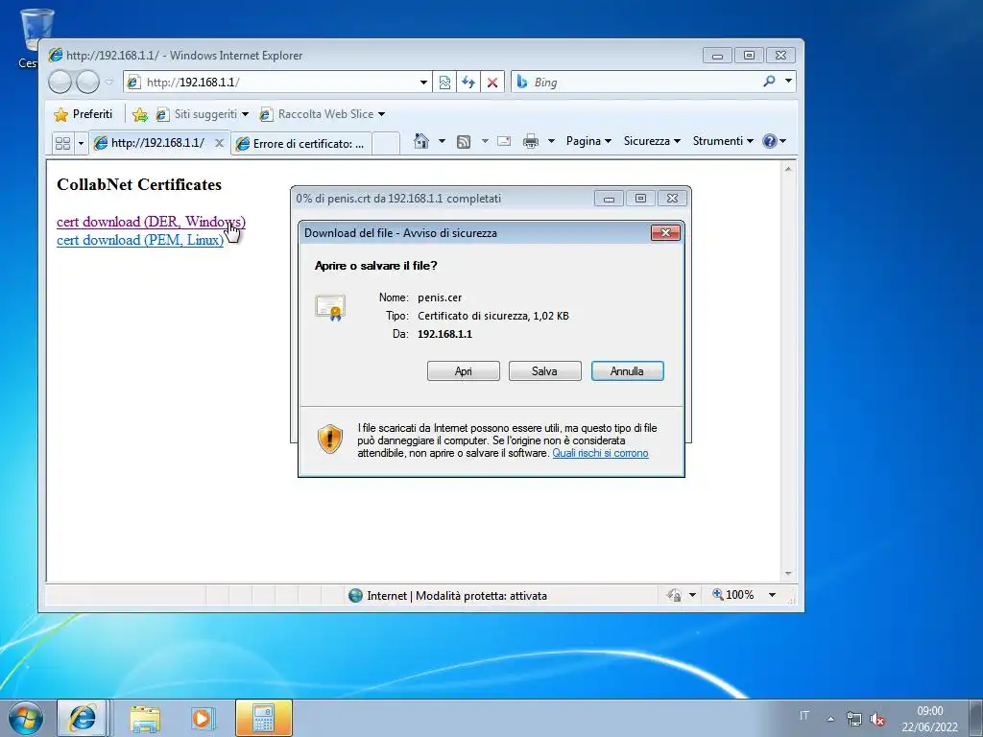This screenshot has height=737, width=983.
Task: Click the RSS feeds icon
Action: (x=464, y=142)
